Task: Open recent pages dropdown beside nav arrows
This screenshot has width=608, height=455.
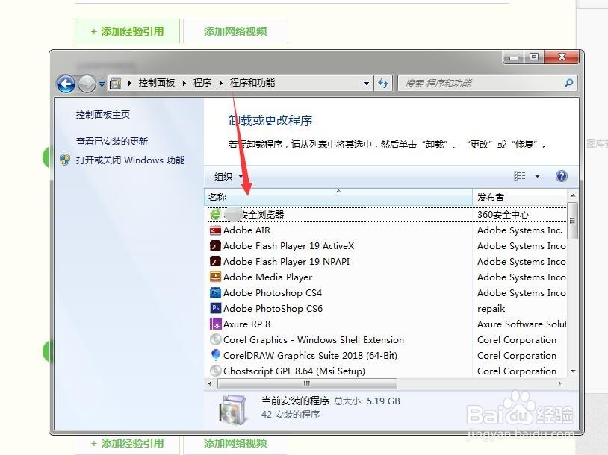Action: click(102, 84)
